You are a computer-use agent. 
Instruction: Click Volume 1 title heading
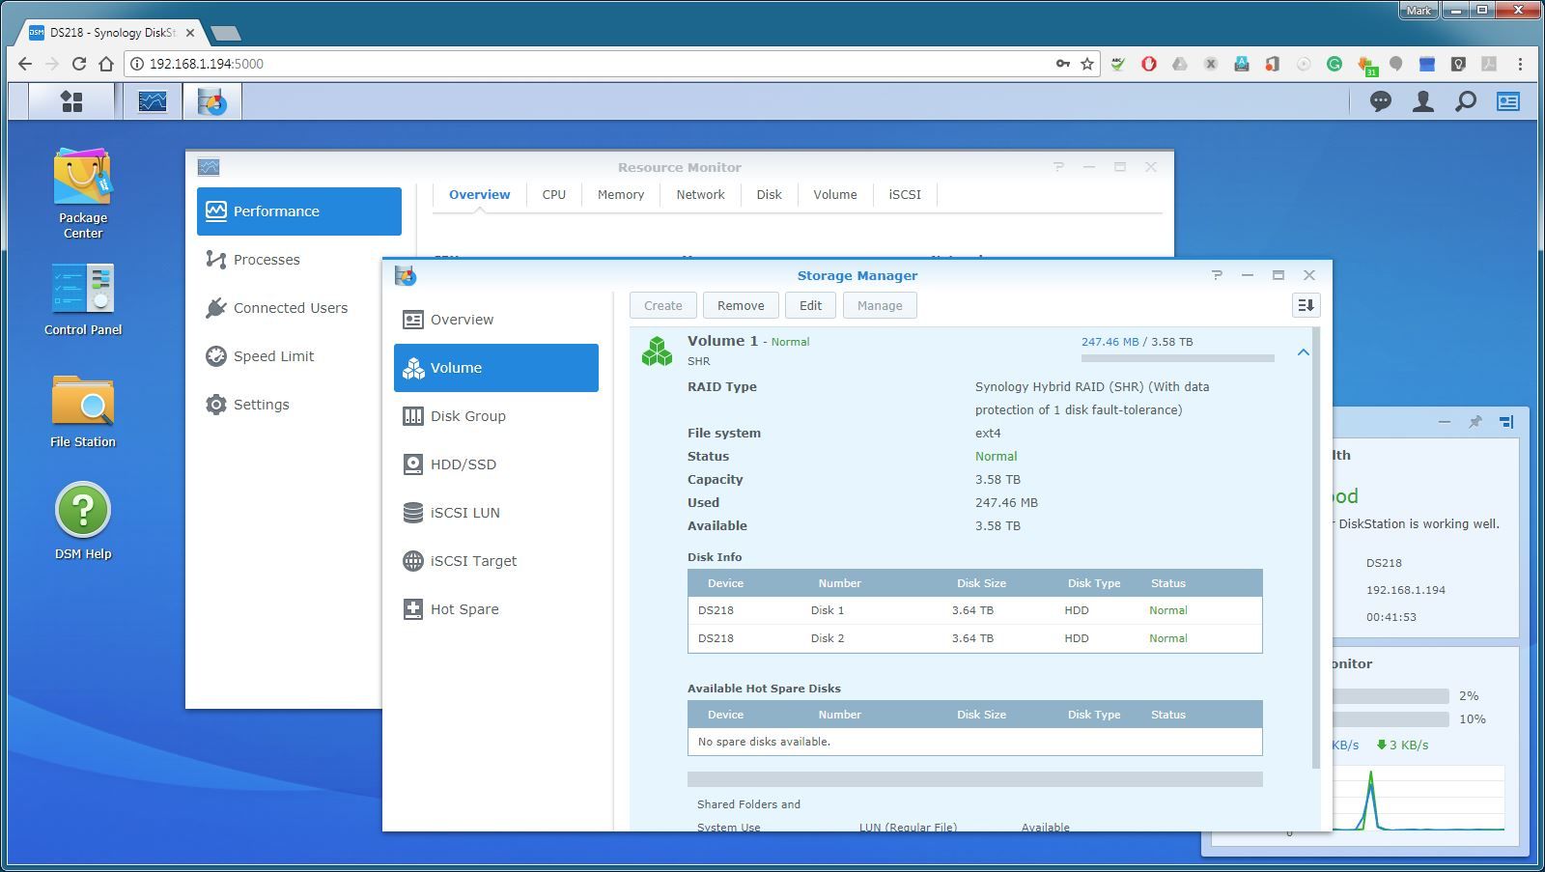click(722, 341)
